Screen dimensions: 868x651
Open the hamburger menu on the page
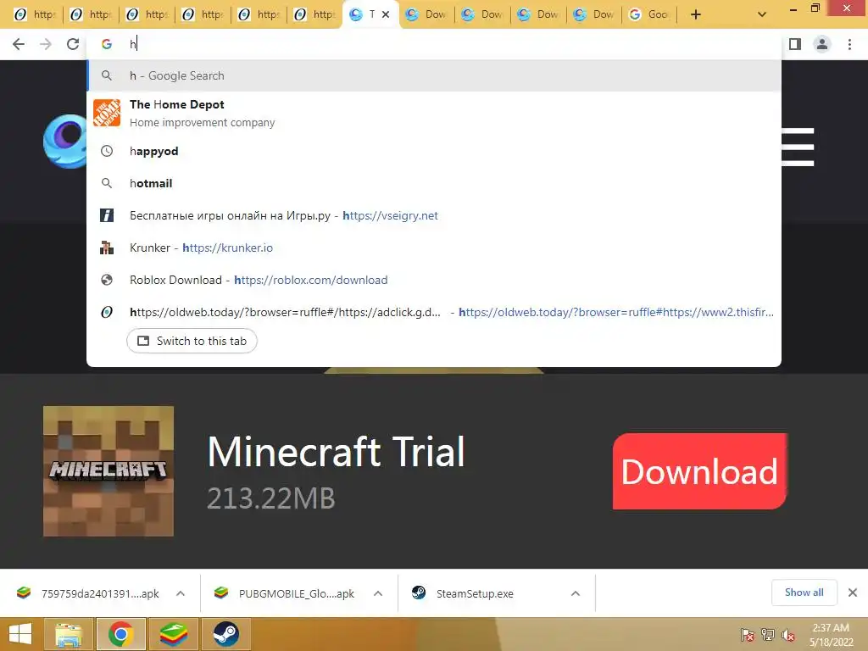pyautogui.click(x=798, y=147)
